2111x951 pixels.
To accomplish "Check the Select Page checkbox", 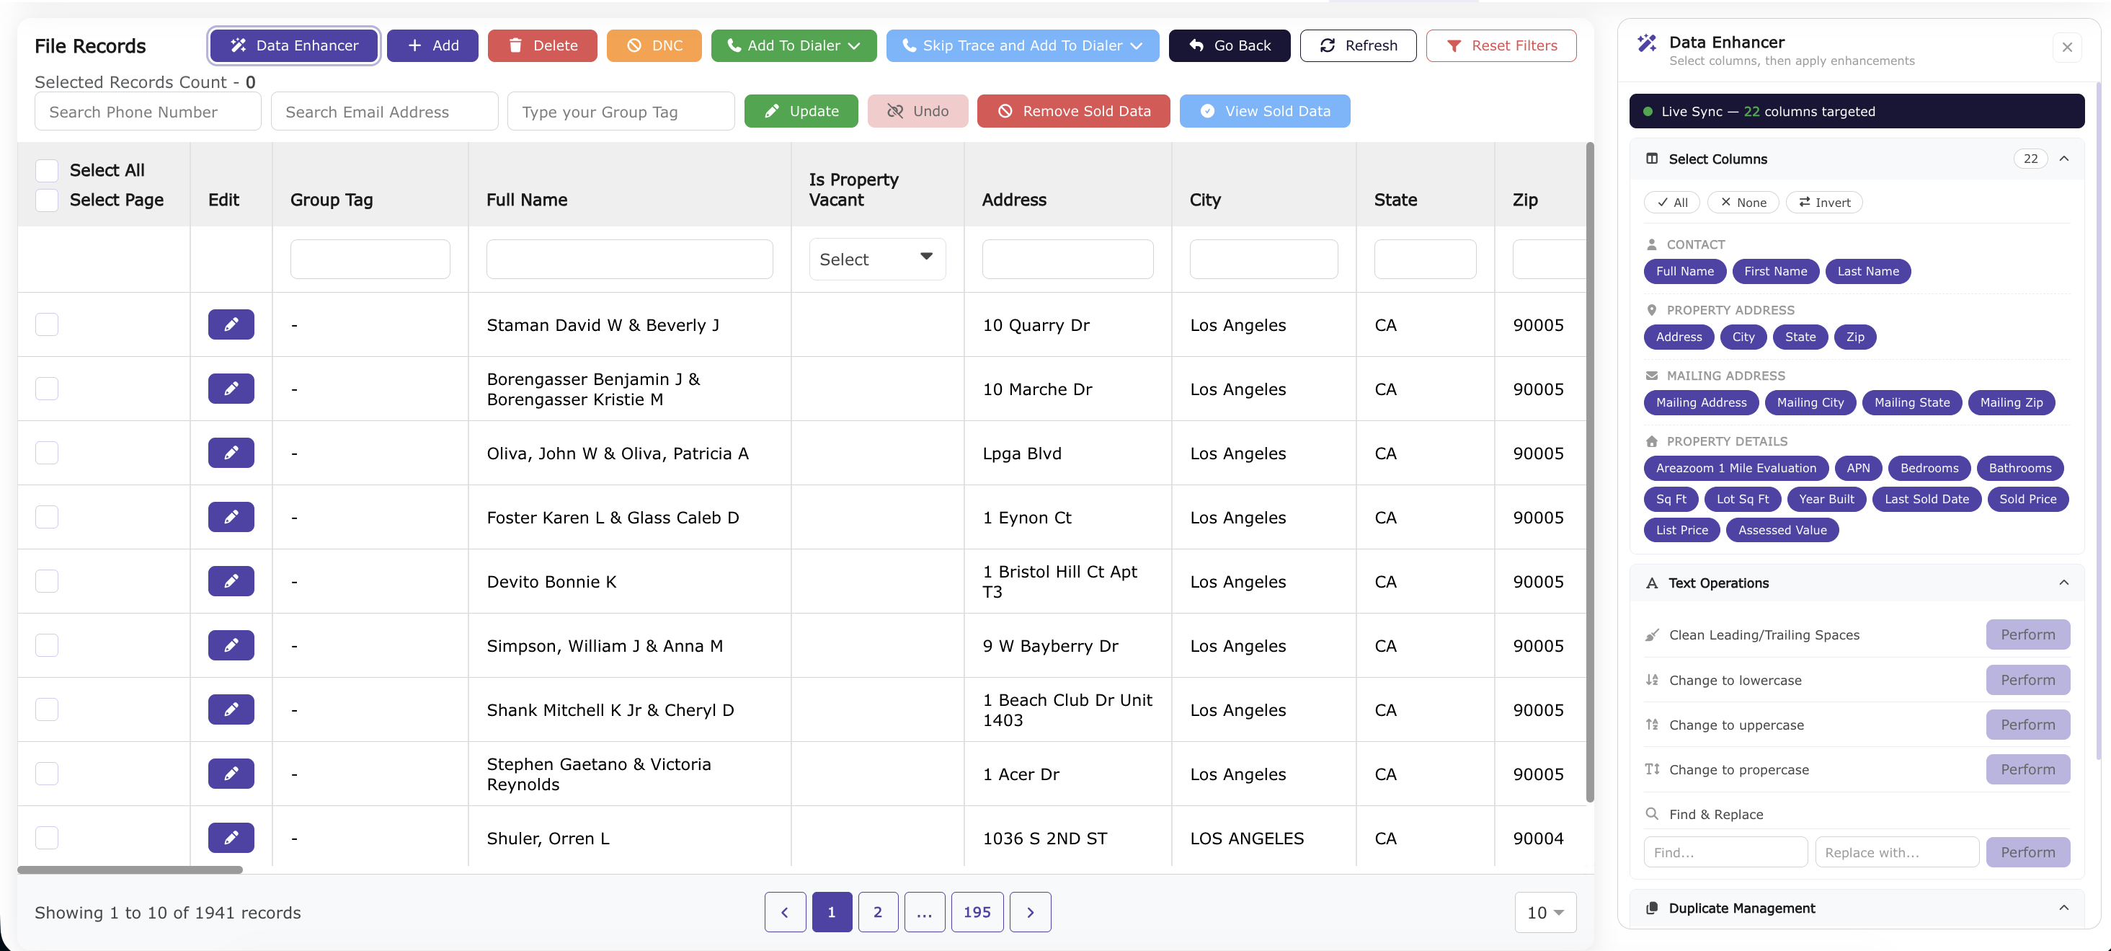I will (47, 200).
